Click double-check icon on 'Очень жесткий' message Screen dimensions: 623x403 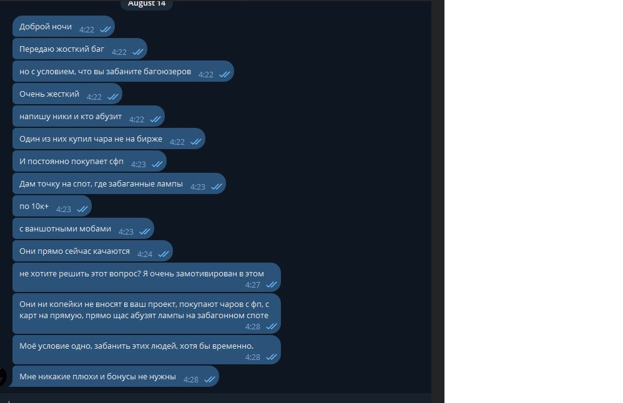pos(113,97)
